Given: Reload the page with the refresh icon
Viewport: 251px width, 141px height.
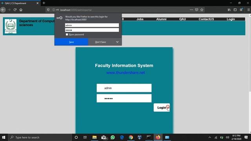Looking at the screenshot, I should pos(15,10).
